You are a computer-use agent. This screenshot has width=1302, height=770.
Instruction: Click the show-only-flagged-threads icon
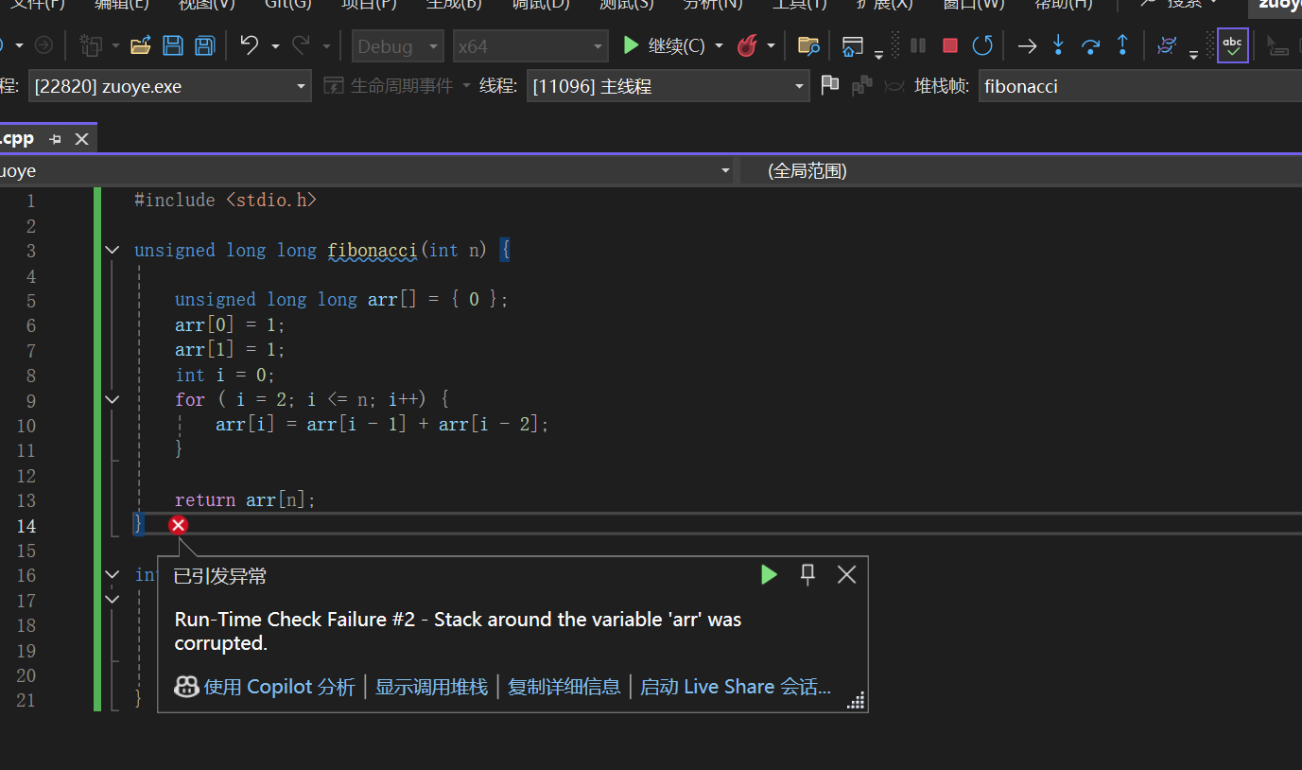(861, 86)
